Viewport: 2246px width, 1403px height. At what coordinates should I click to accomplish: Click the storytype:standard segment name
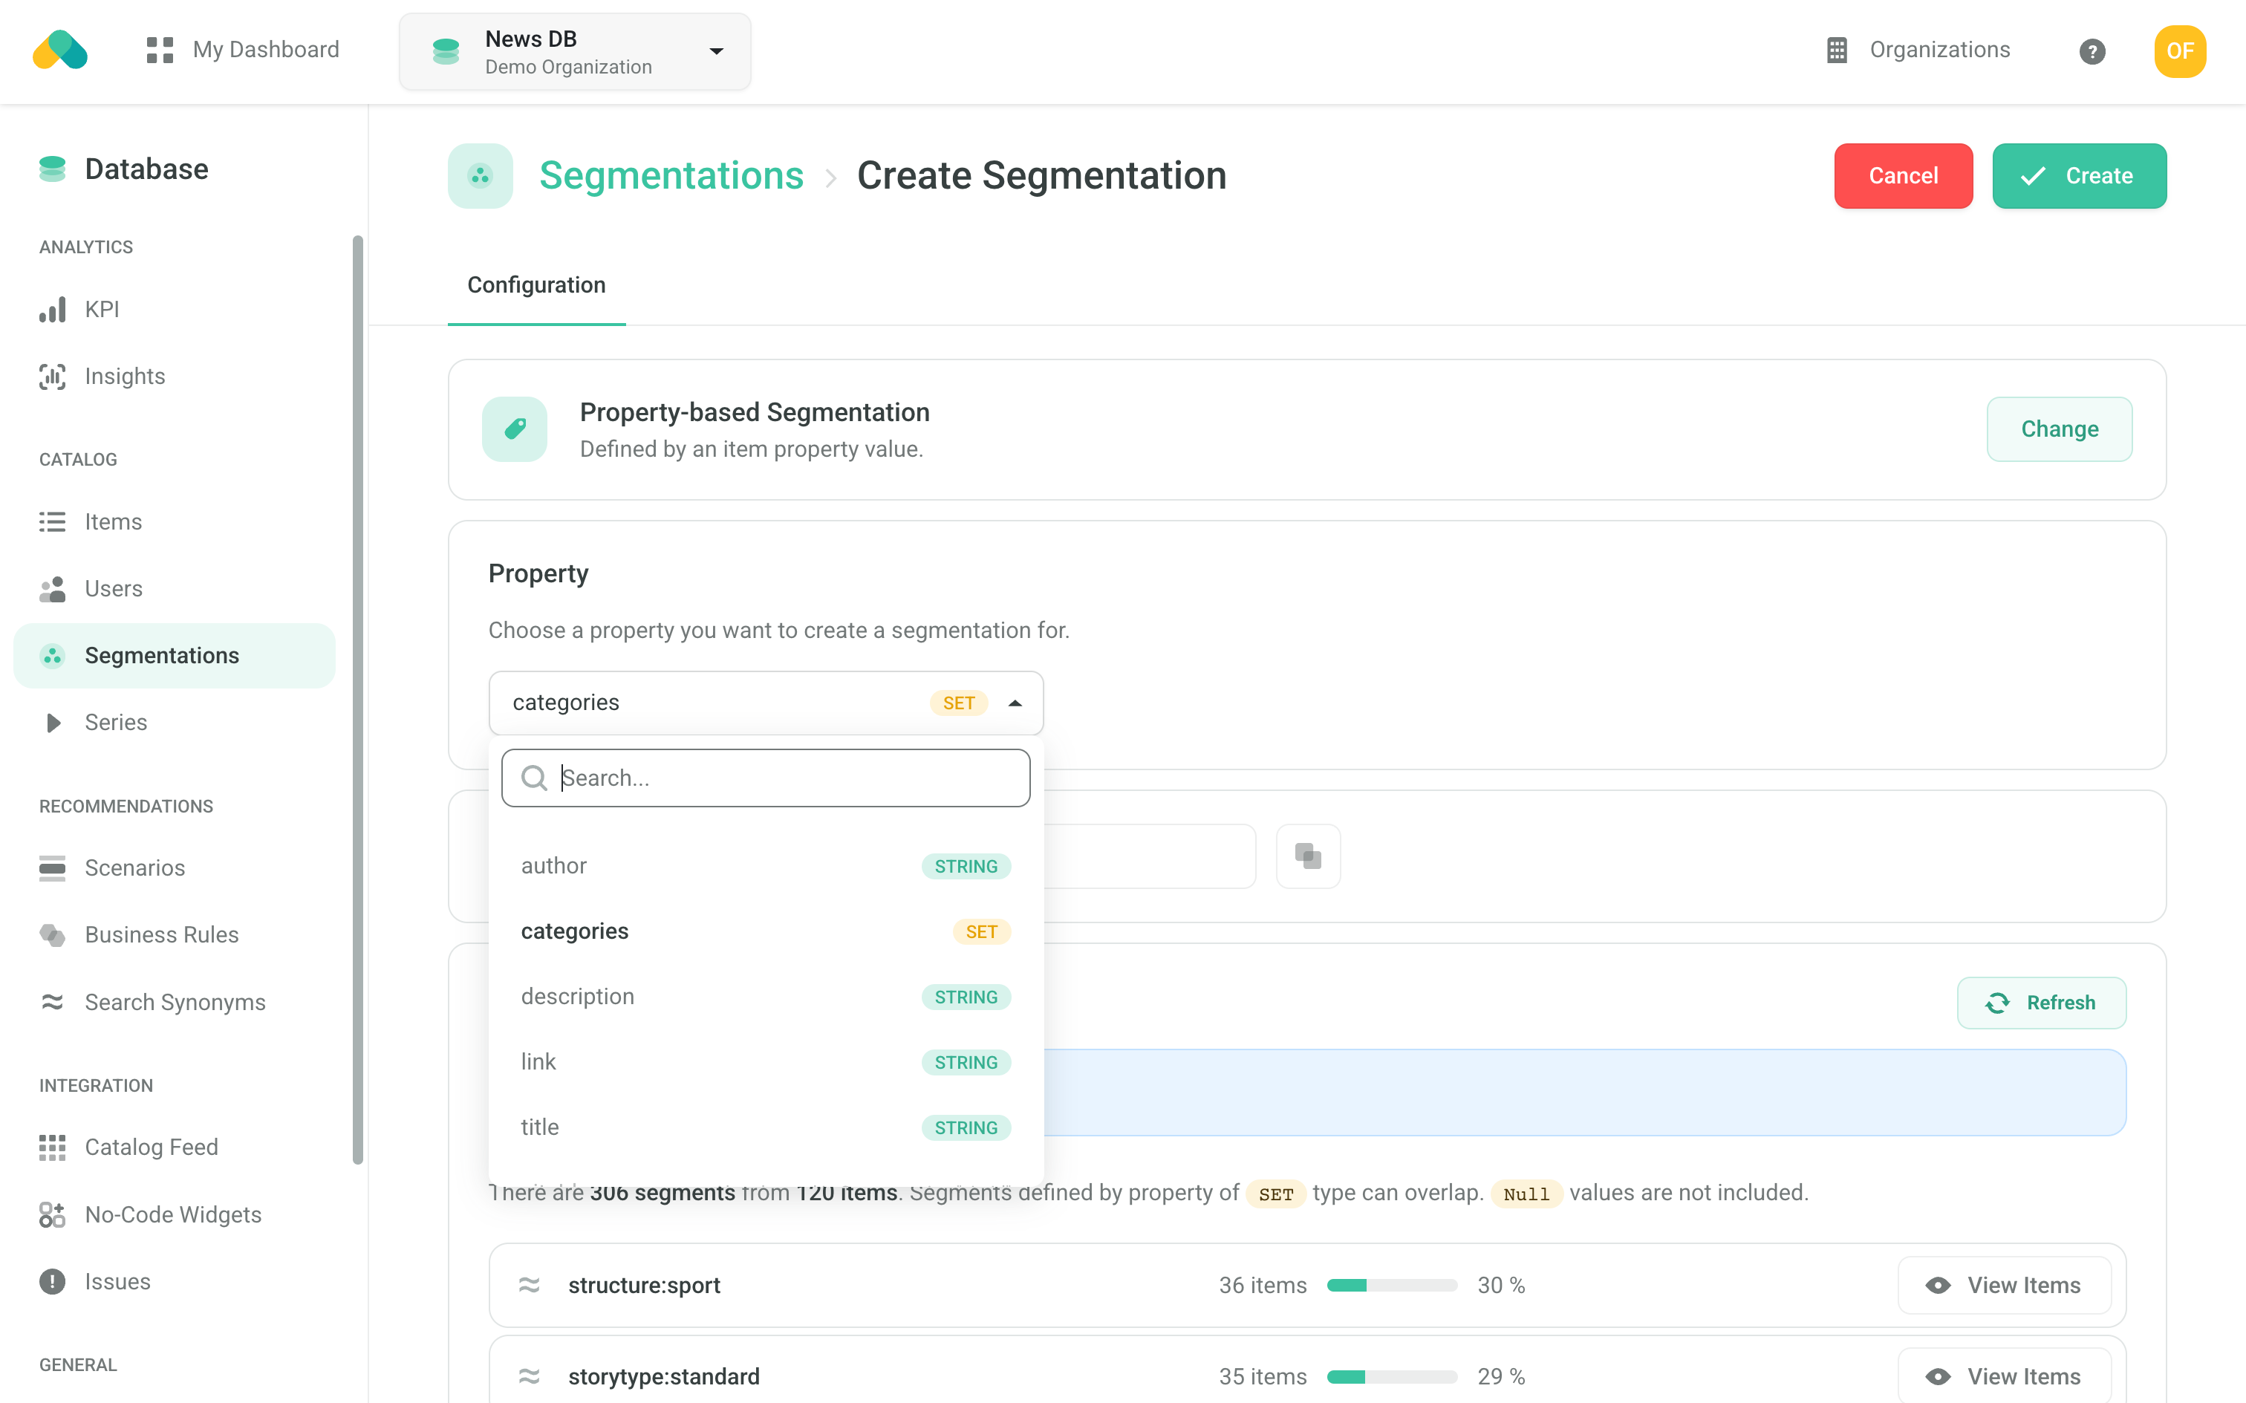click(663, 1376)
